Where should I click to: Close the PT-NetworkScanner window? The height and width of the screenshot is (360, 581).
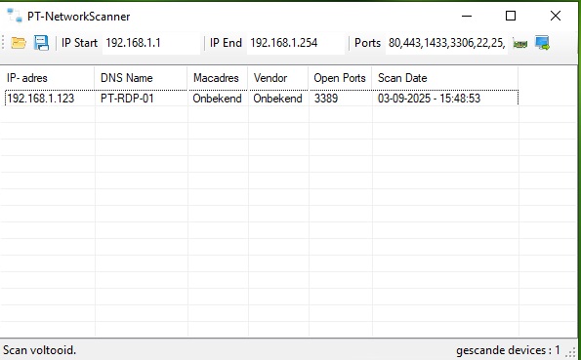(x=555, y=16)
